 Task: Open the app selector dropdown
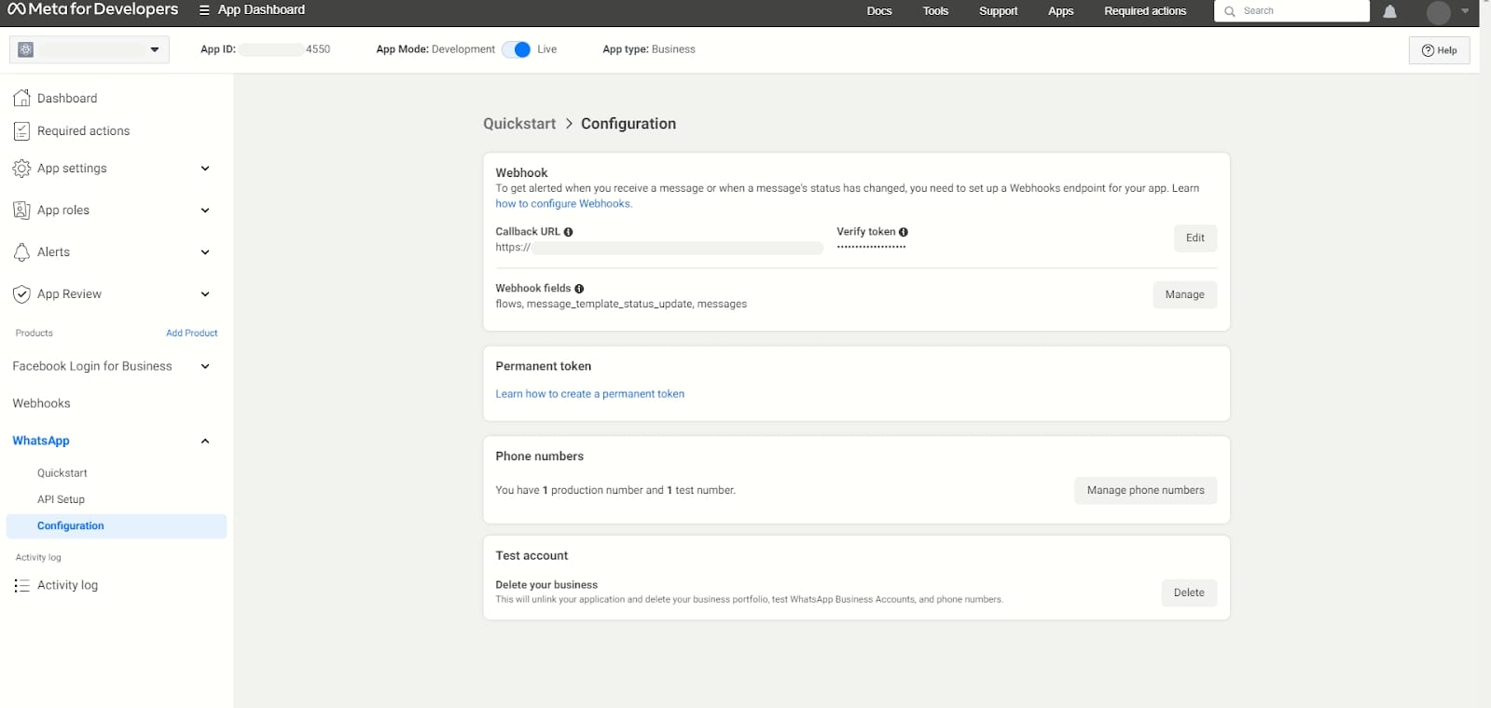[90, 49]
